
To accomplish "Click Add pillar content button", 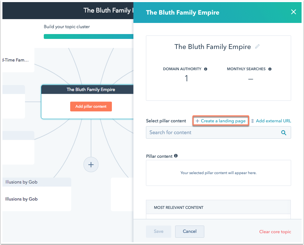I will pyautogui.click(x=91, y=106).
